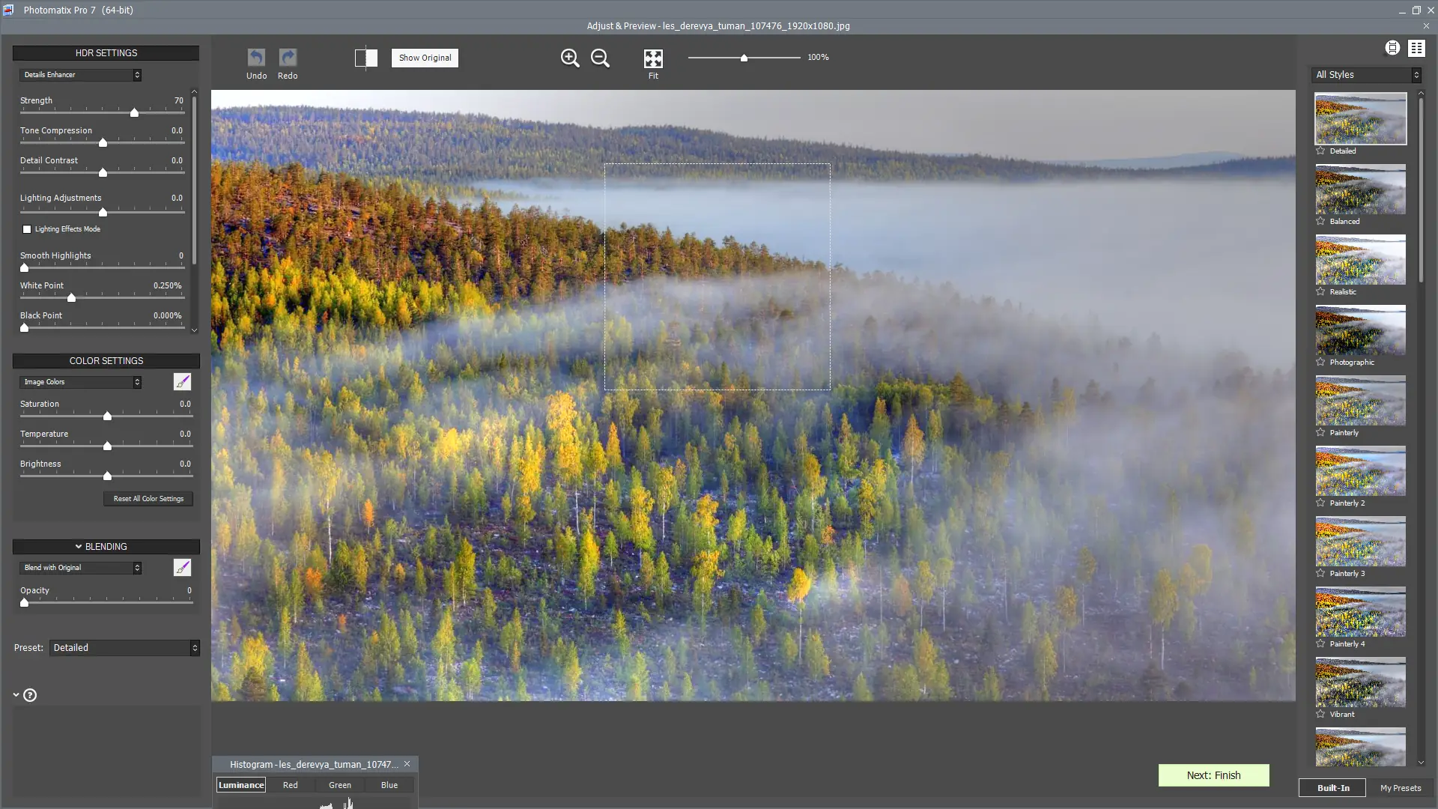Screen dimensions: 1438x809
Task: Open the Color Settings brush selection tool
Action: coord(182,382)
